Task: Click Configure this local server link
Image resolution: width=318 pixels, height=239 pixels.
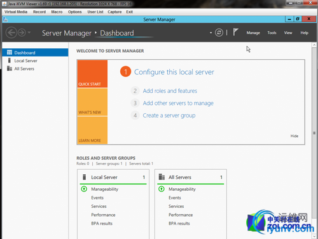Action: 174,72
